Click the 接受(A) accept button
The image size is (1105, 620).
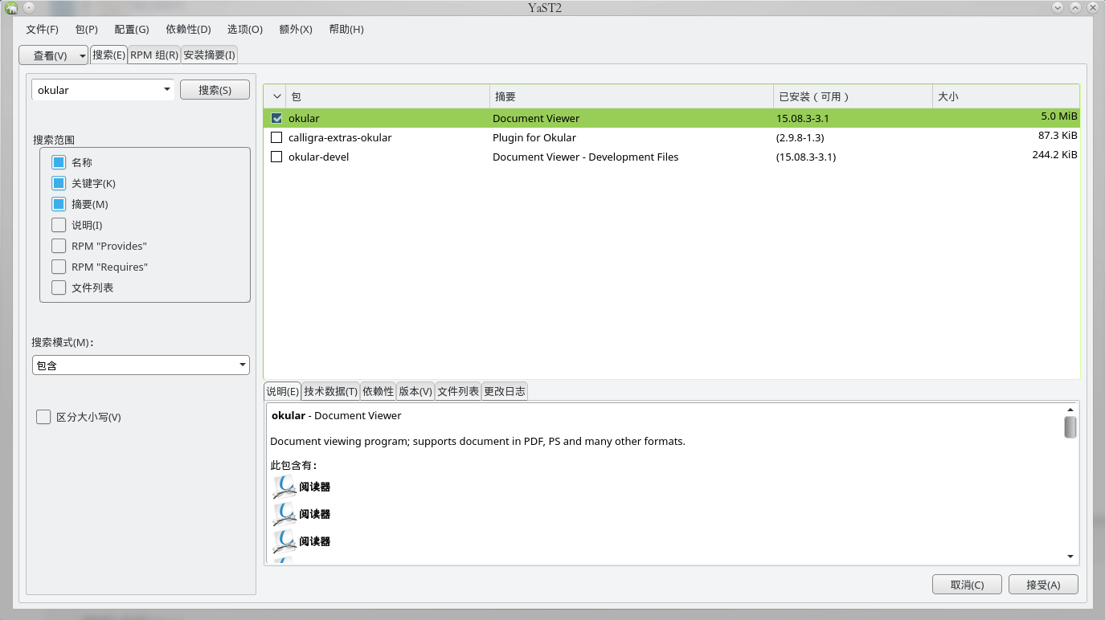coord(1043,585)
